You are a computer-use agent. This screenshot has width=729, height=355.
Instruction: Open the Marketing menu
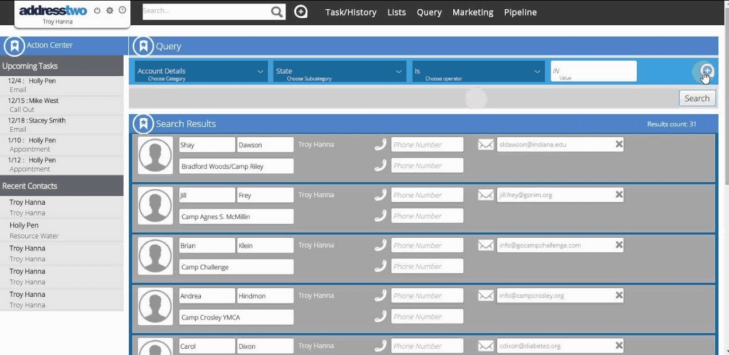point(473,13)
